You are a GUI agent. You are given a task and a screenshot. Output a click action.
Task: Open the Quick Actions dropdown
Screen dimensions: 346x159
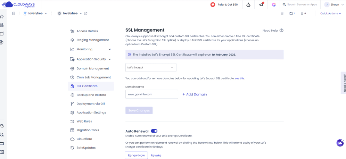(331, 14)
